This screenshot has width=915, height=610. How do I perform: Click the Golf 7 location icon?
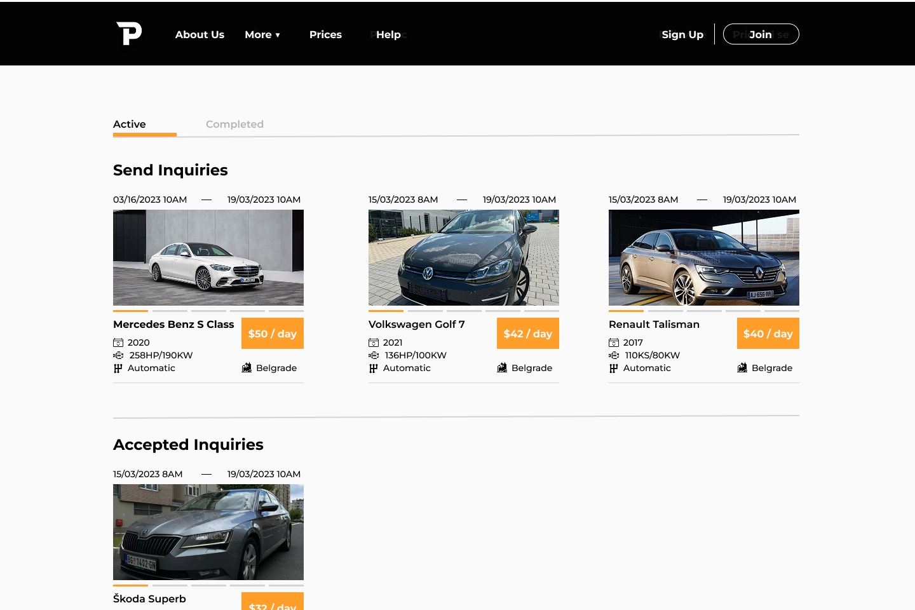[x=502, y=367]
